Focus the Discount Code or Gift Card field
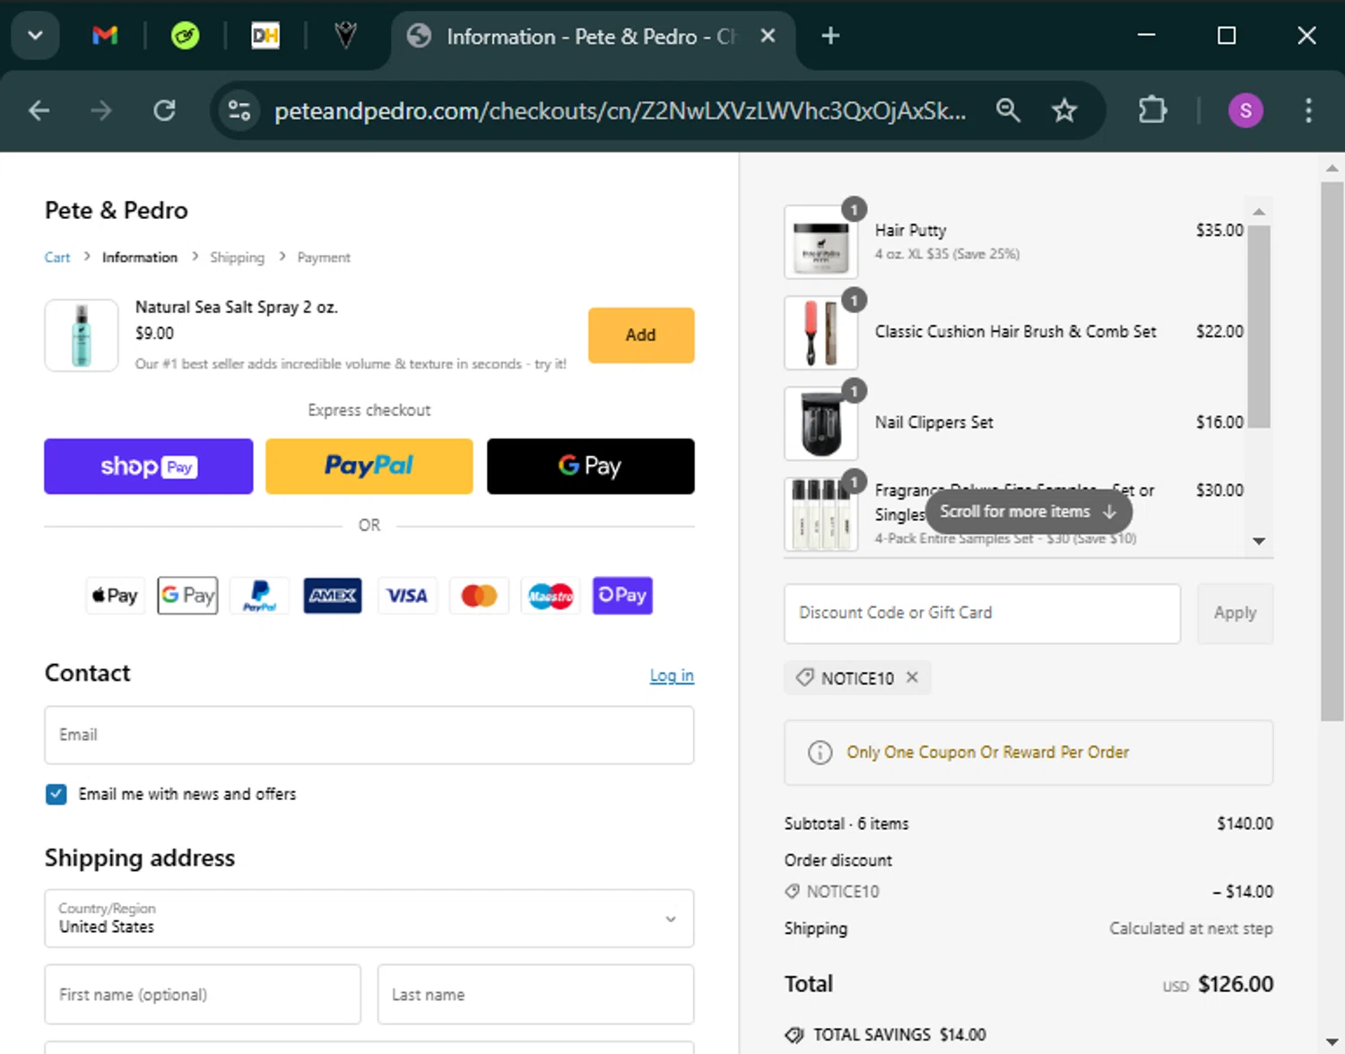 [982, 614]
